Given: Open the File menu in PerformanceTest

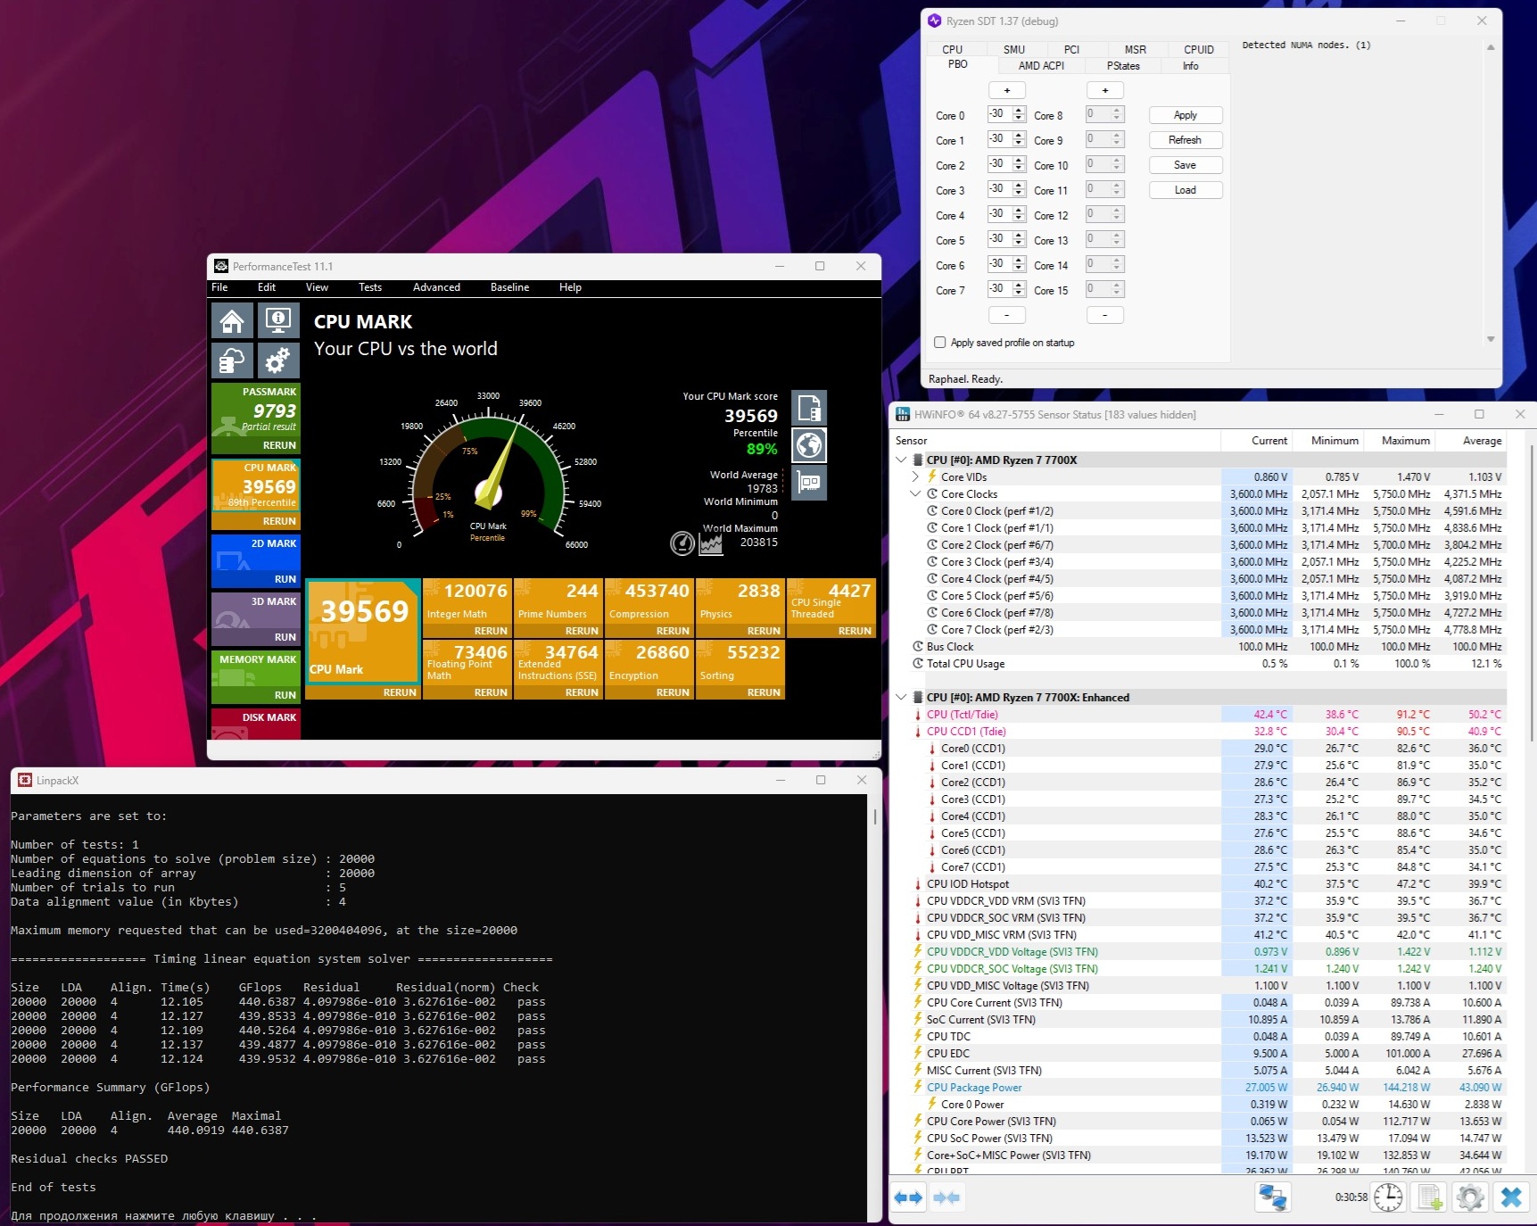Looking at the screenshot, I should [219, 287].
